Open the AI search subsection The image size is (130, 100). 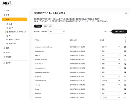(9, 36)
